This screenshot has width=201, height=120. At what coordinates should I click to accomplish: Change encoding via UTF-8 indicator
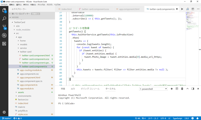point(163,118)
